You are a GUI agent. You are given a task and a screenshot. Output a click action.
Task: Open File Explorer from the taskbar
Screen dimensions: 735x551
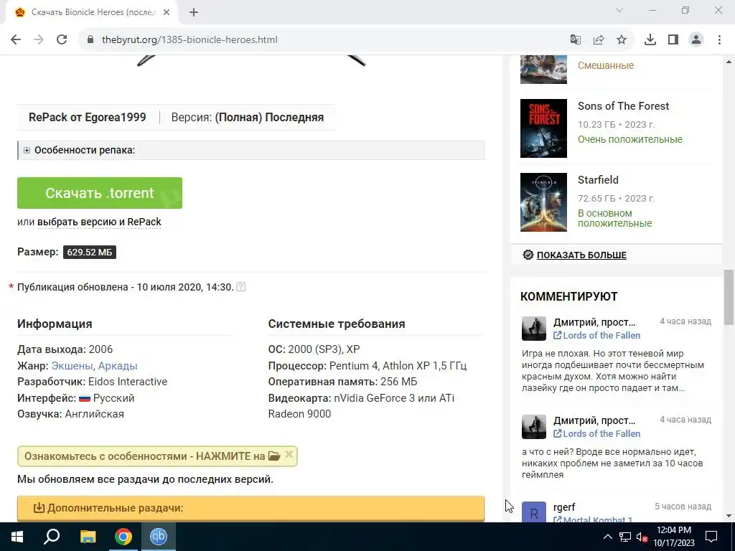pyautogui.click(x=88, y=537)
